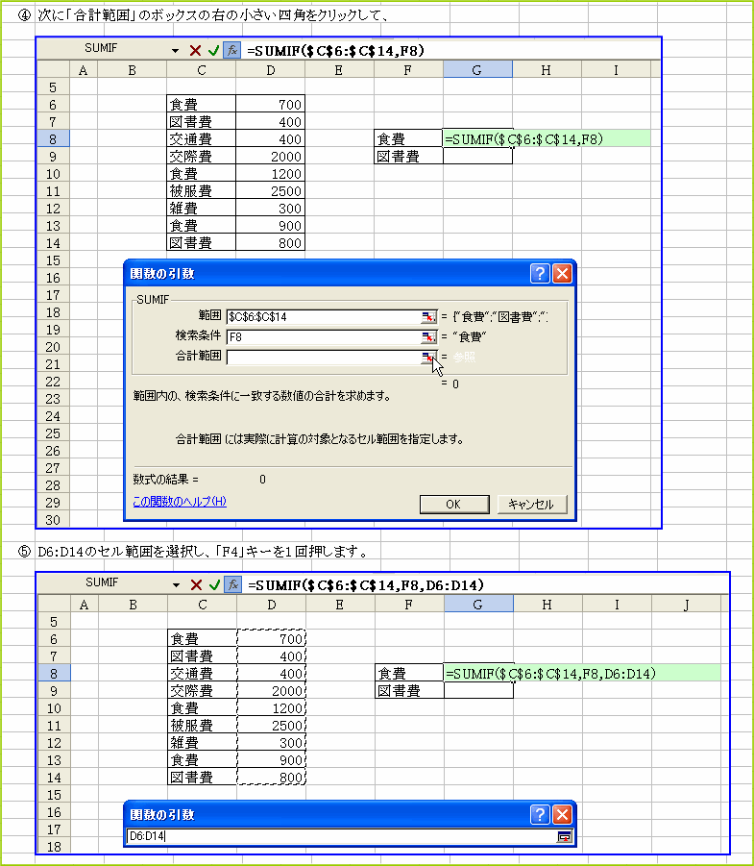Click cell C8 交通費 in lower sheet
The height and width of the screenshot is (866, 754).
202,674
